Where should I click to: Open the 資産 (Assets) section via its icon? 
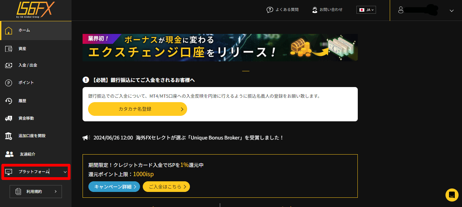(x=9, y=48)
